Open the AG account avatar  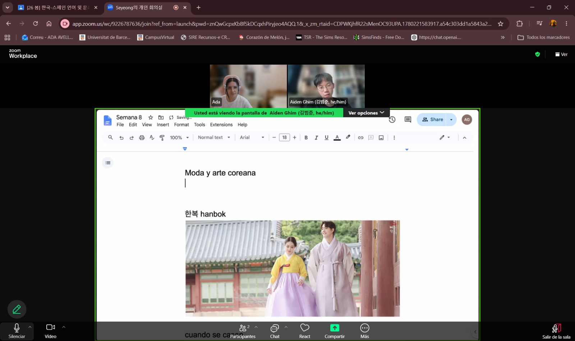[467, 120]
